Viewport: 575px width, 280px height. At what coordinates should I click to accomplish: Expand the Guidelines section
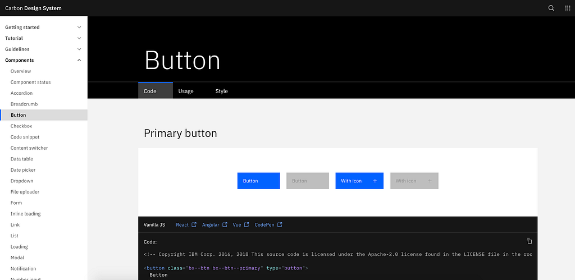tap(79, 49)
